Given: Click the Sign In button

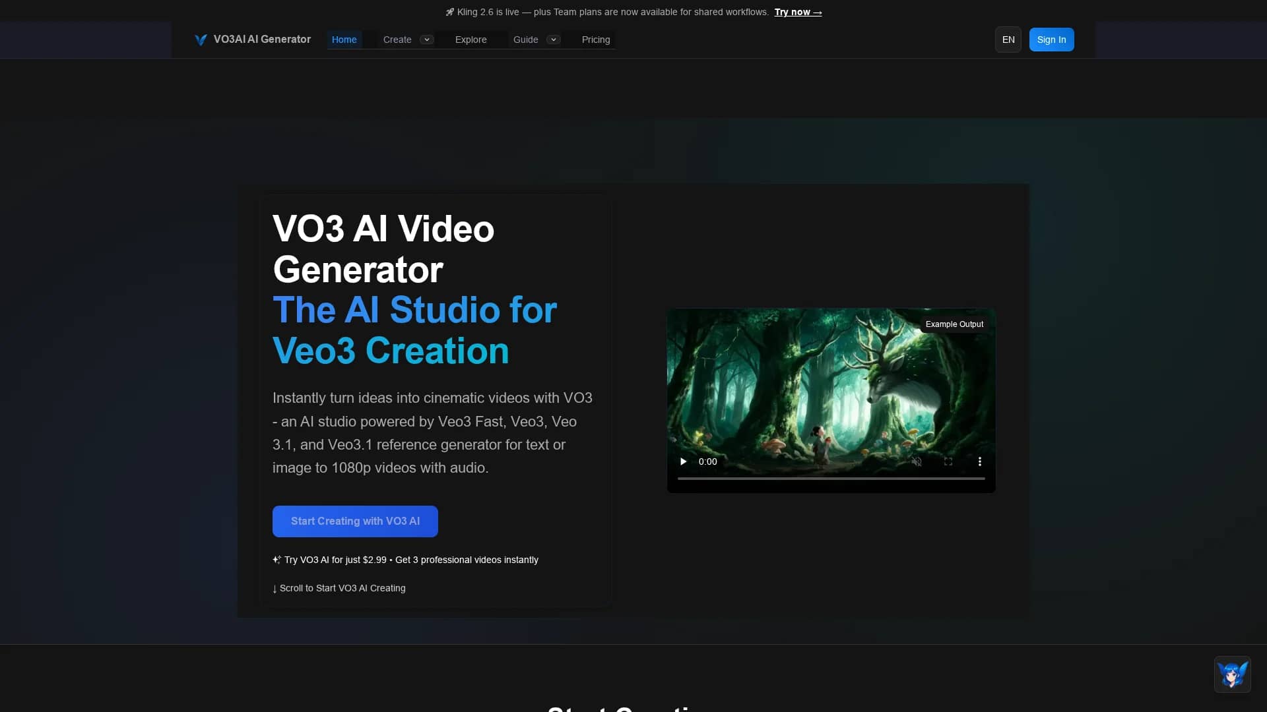Looking at the screenshot, I should coord(1052,40).
